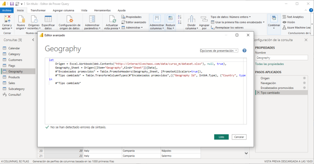Delete the Tipo cambiado step

point(258,93)
